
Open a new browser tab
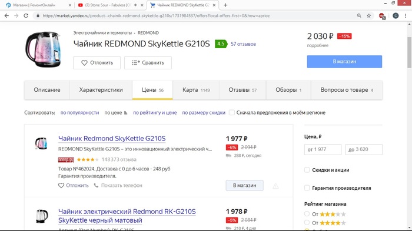pos(225,5)
